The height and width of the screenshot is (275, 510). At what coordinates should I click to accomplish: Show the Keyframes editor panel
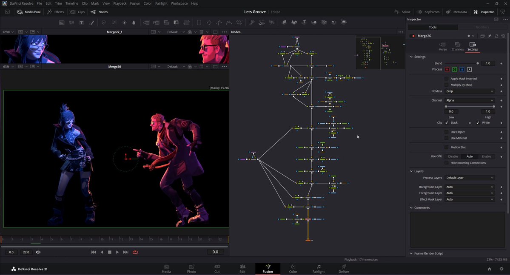(428, 12)
